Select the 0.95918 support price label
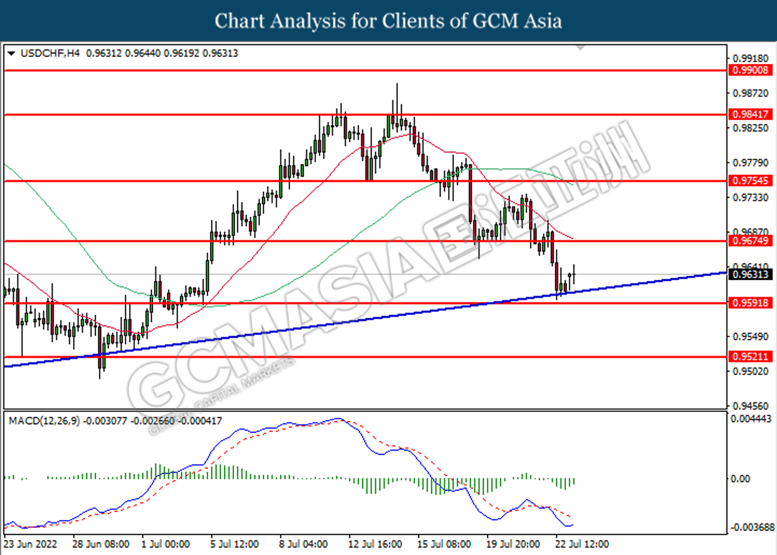777x555 pixels. [x=751, y=302]
